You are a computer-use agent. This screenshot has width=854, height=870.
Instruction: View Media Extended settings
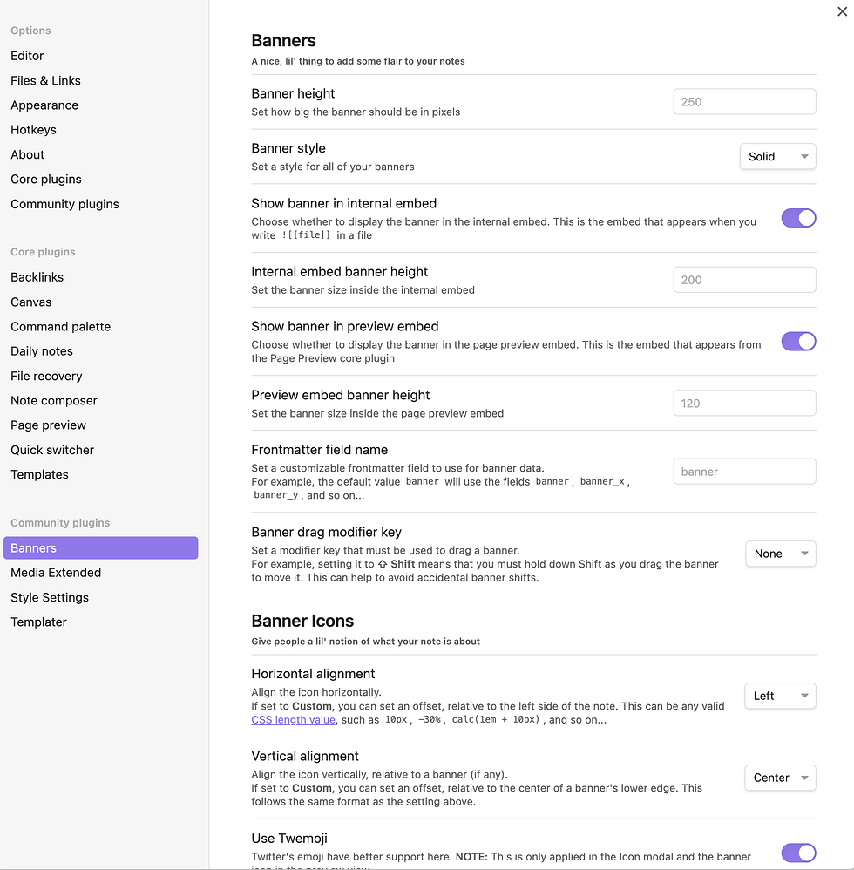coord(55,572)
